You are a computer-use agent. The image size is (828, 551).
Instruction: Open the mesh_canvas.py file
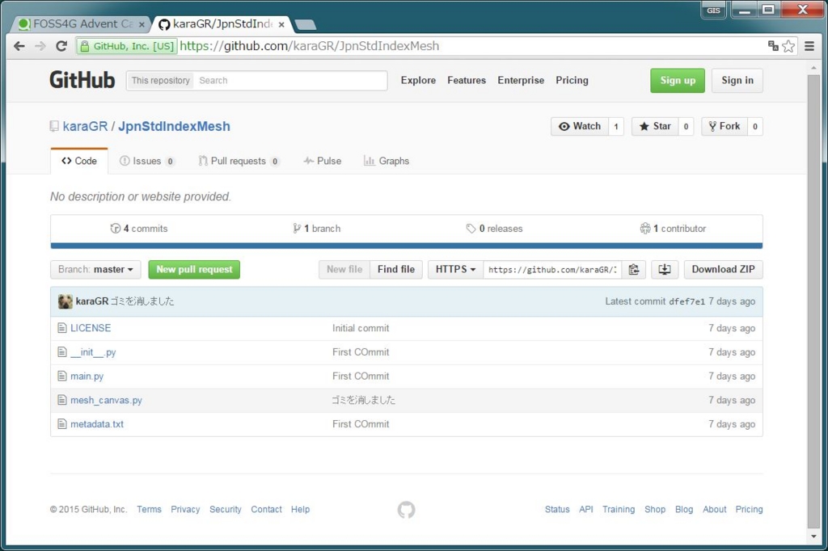(106, 401)
